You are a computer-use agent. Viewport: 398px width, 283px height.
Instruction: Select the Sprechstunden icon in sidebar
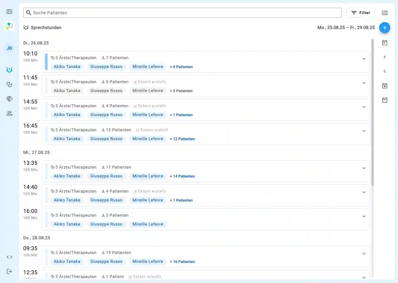(x=9, y=70)
